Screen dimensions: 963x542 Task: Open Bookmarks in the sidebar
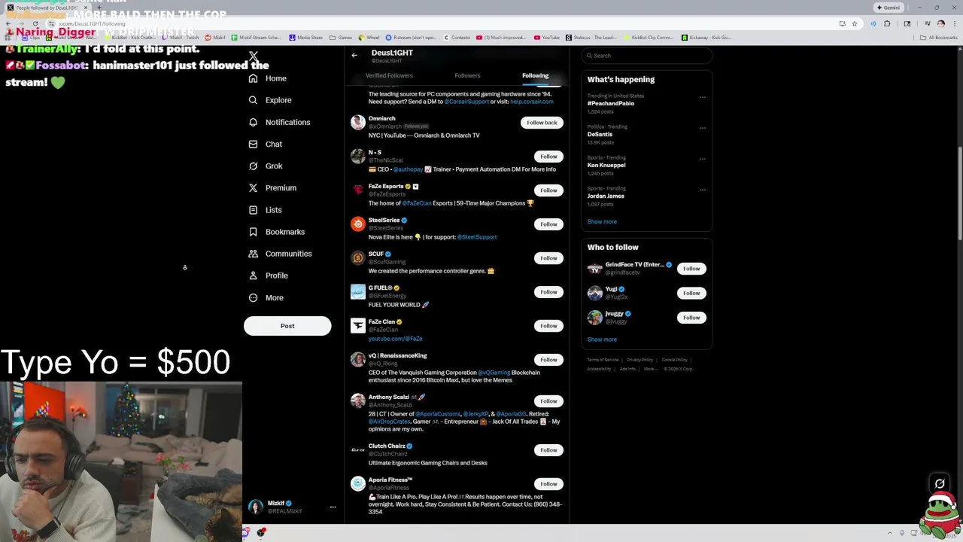click(x=277, y=232)
